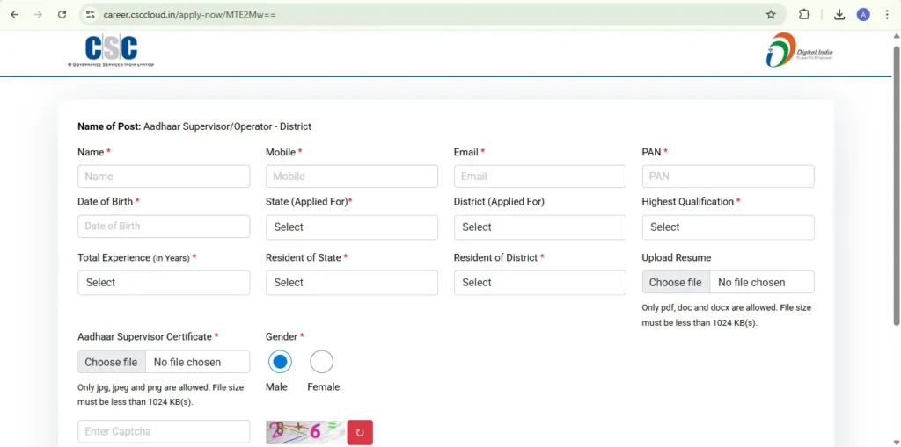This screenshot has height=447, width=901.
Task: Open the browser downloads icon
Action: click(x=839, y=15)
